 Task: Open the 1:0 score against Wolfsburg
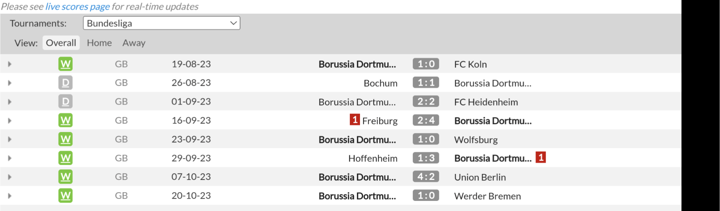coord(426,139)
